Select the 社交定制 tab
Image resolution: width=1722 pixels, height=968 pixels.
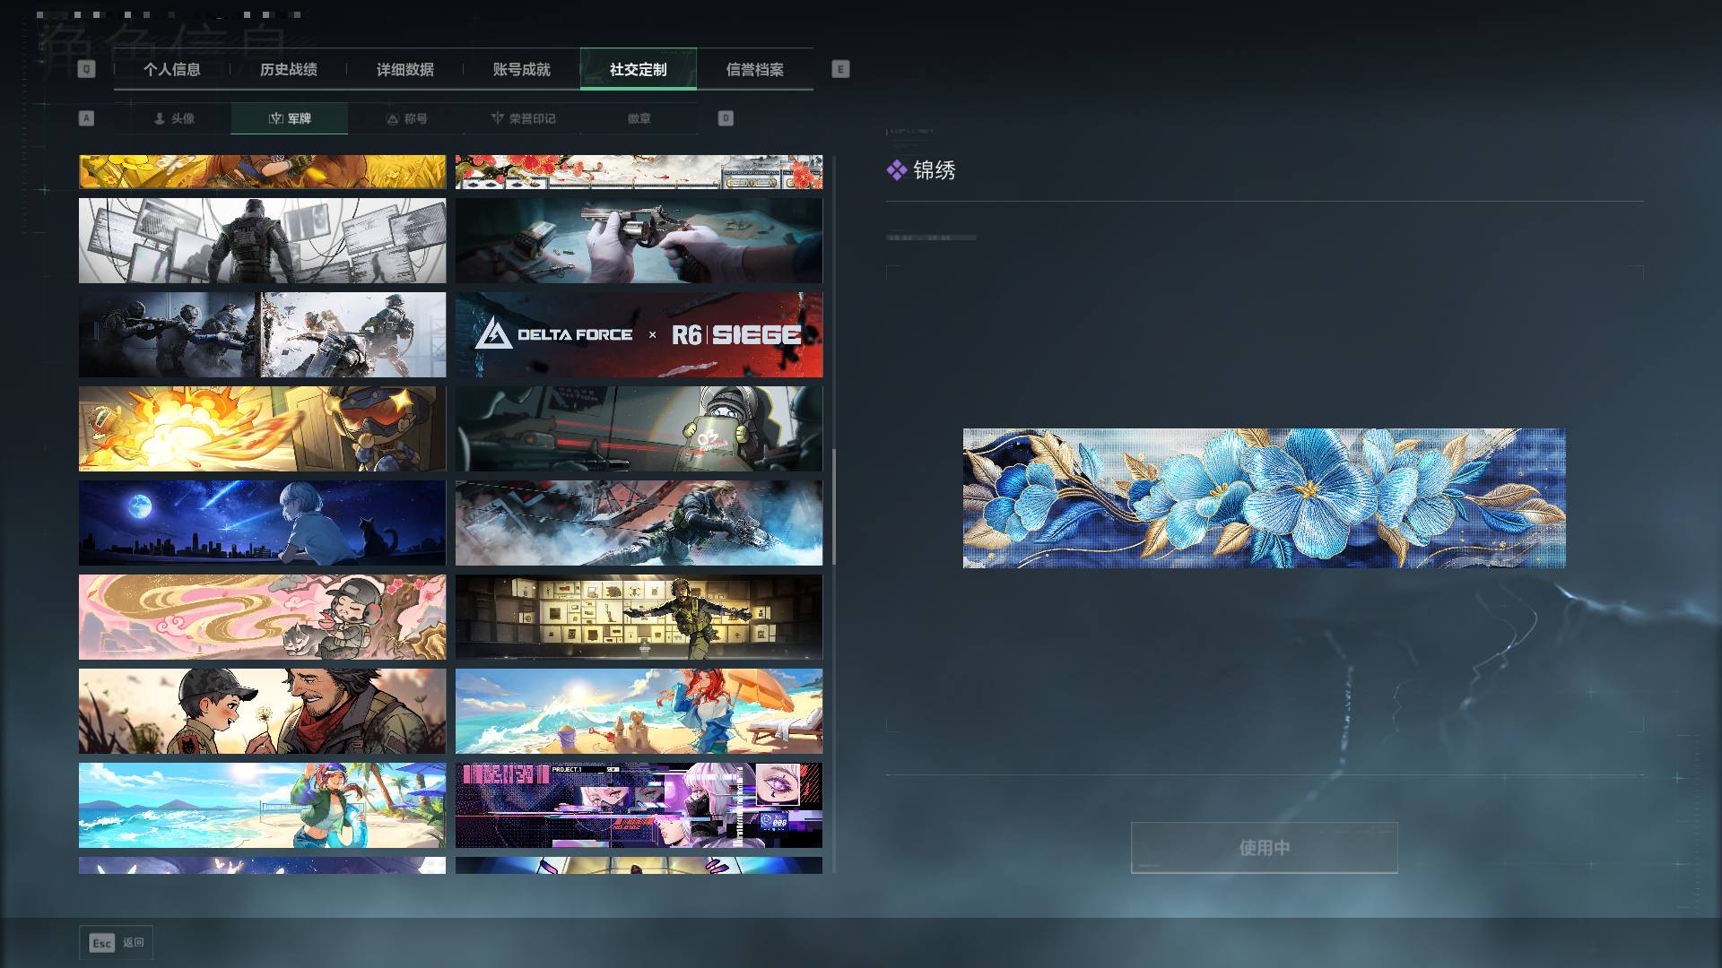(x=639, y=69)
